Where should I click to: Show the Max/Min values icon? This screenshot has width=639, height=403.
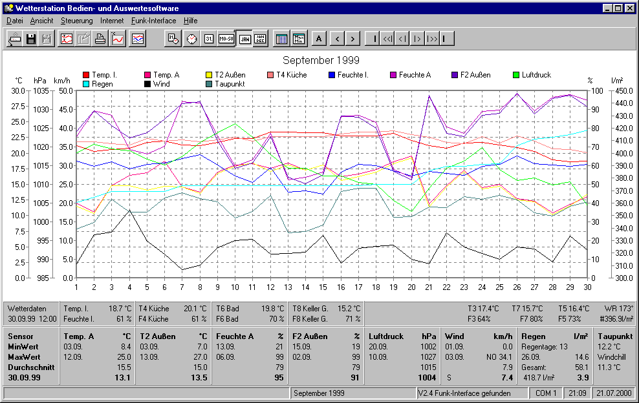[298, 39]
